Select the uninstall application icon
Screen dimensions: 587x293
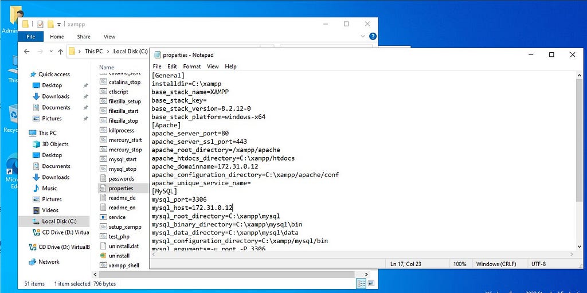click(x=103, y=256)
